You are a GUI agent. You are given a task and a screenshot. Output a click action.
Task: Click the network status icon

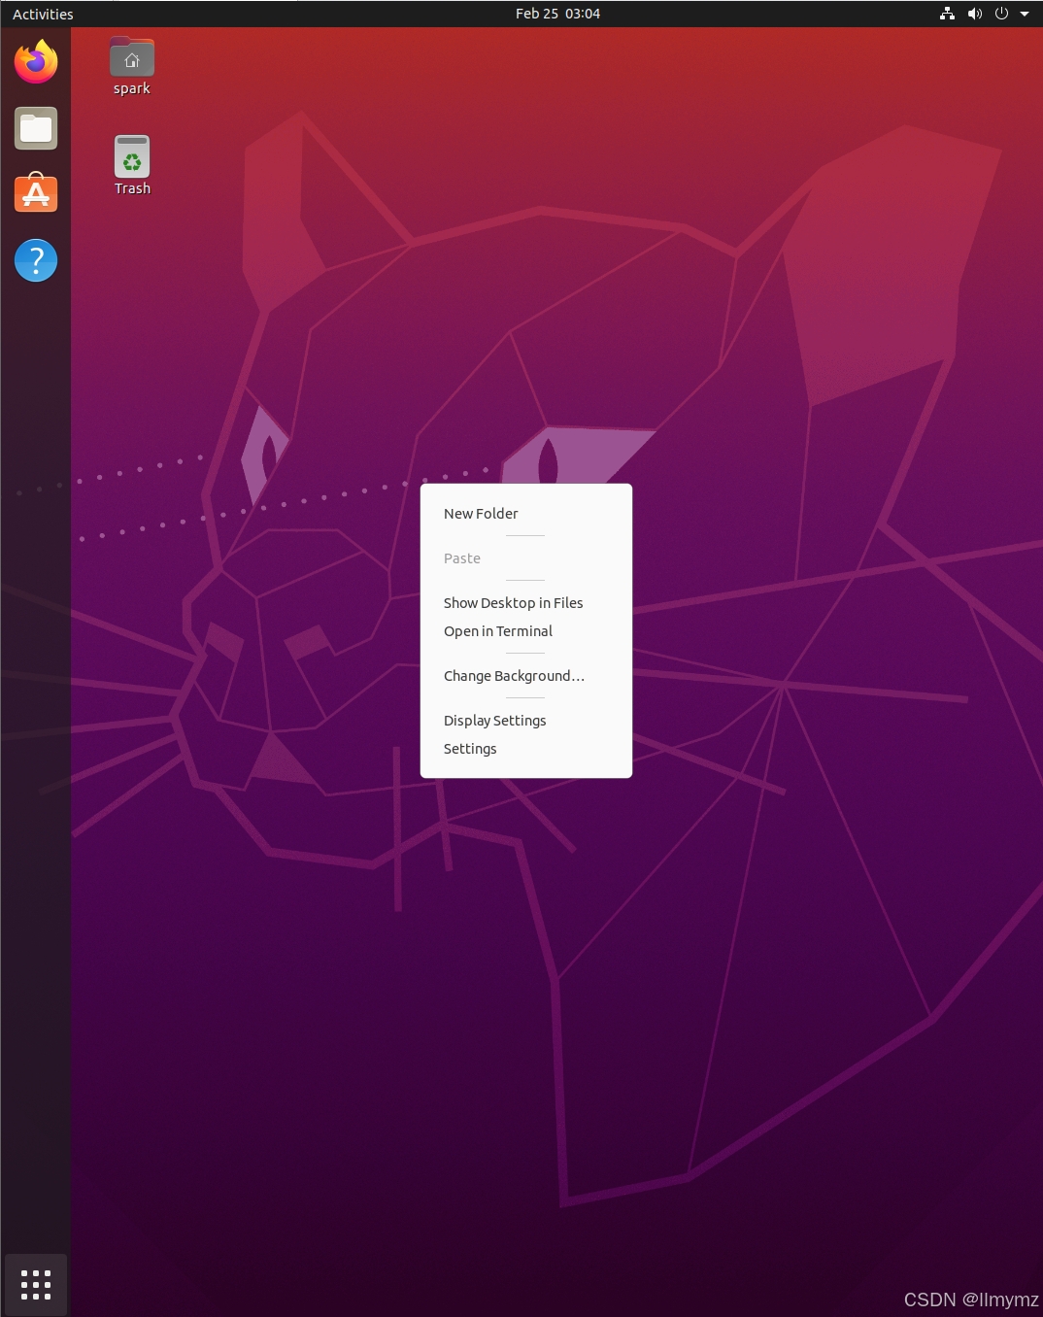(x=947, y=14)
